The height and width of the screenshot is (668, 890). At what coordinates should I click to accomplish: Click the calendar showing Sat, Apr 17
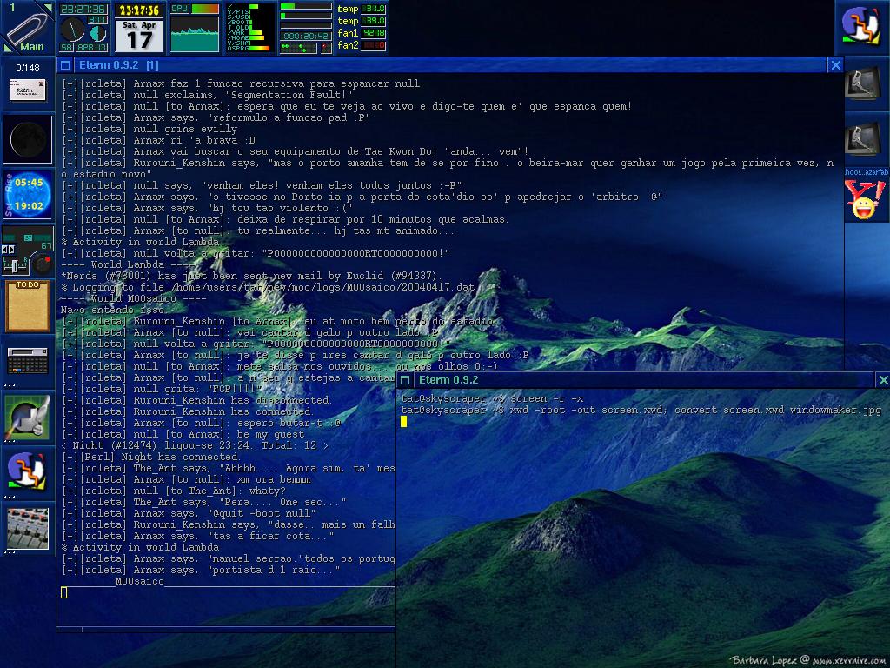click(x=139, y=28)
